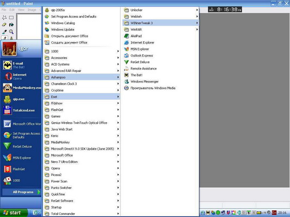Click Открыть документ Office
Viewport: 290px width, 217px height.
82,36
